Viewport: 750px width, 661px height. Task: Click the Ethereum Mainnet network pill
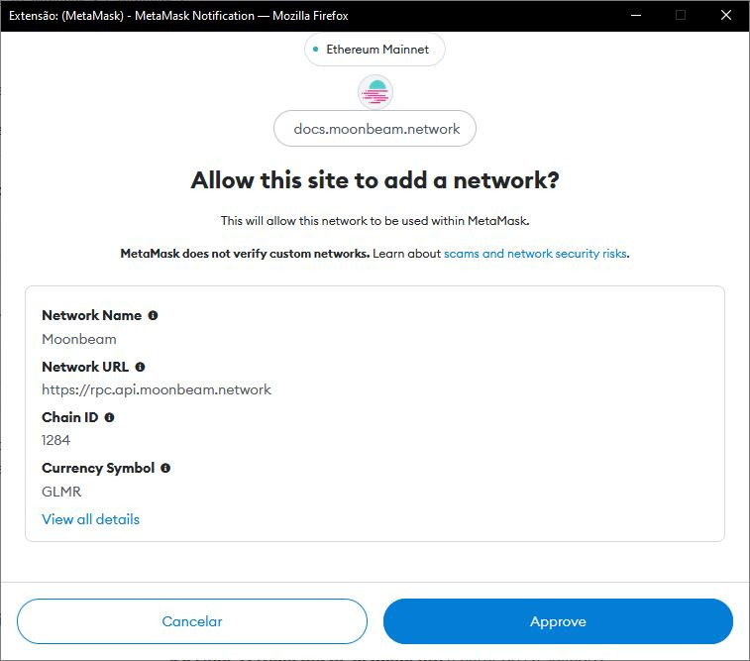tap(375, 50)
